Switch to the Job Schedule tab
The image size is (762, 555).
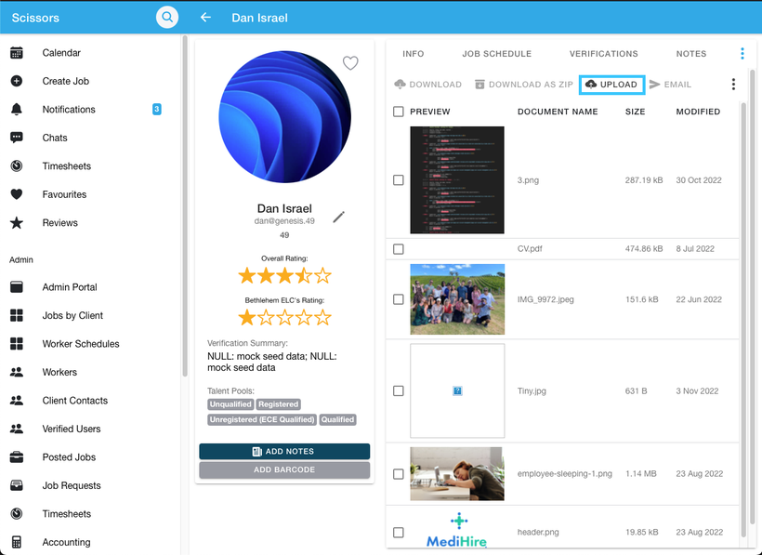(496, 54)
